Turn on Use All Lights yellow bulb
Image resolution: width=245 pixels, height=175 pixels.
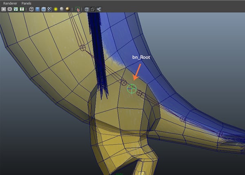pos(56,9)
